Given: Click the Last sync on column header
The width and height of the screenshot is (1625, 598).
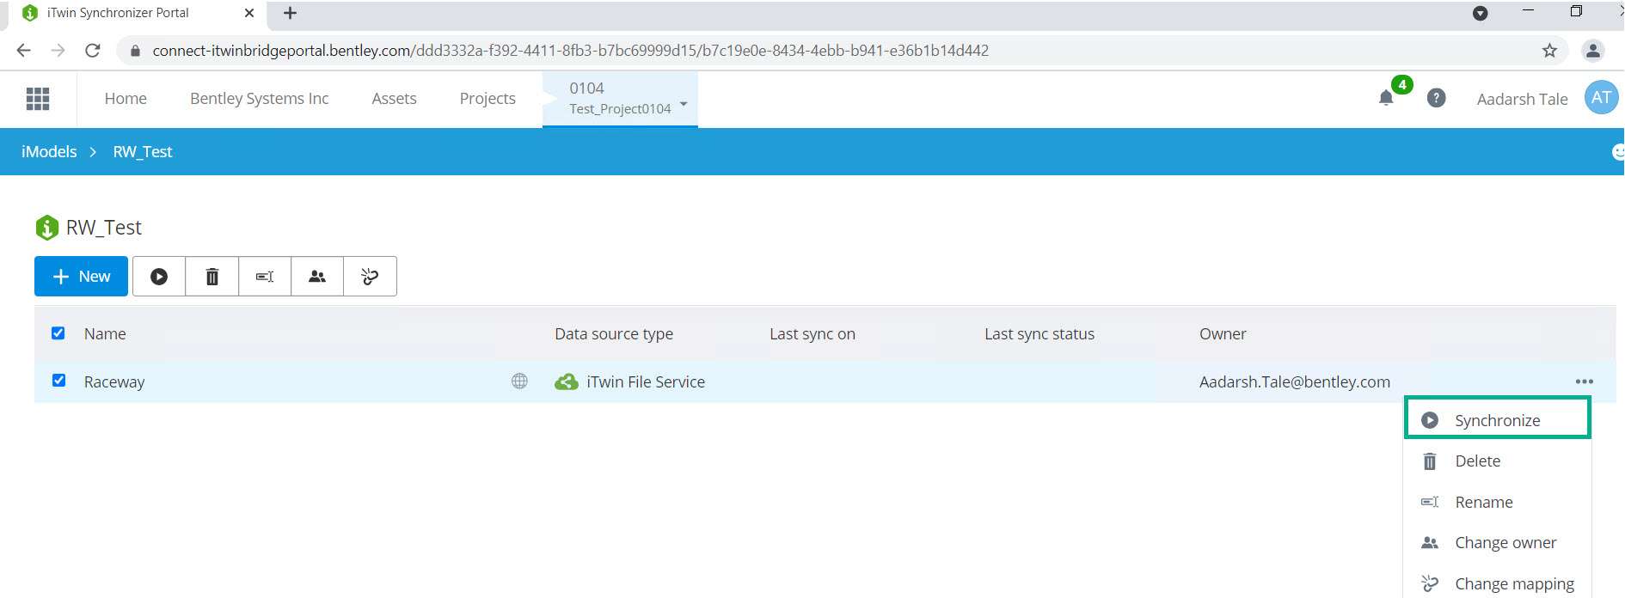Looking at the screenshot, I should tap(812, 334).
